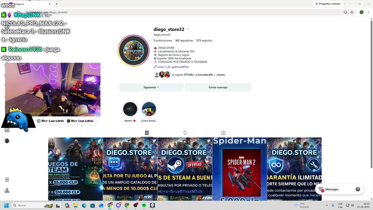Open Spotify from the taskbar
The width and height of the screenshot is (373, 210).
(x=144, y=205)
